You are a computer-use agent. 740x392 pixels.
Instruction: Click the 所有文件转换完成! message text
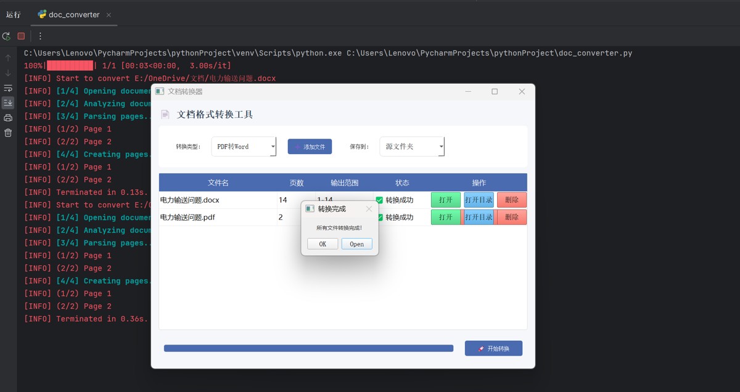(x=339, y=228)
